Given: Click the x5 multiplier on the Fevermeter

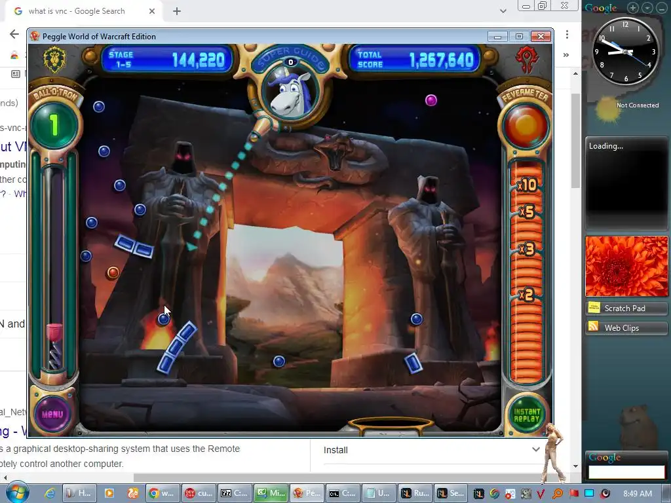Looking at the screenshot, I should pos(527,212).
